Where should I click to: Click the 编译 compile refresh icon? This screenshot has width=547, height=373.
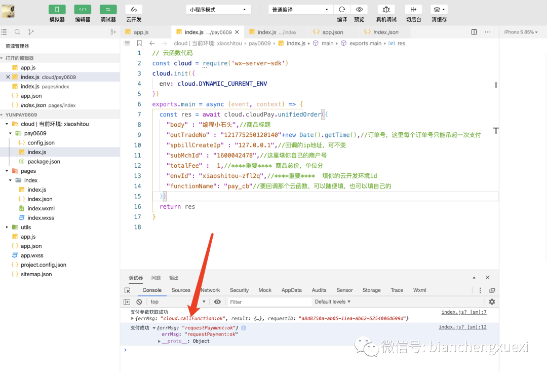tap(342, 10)
